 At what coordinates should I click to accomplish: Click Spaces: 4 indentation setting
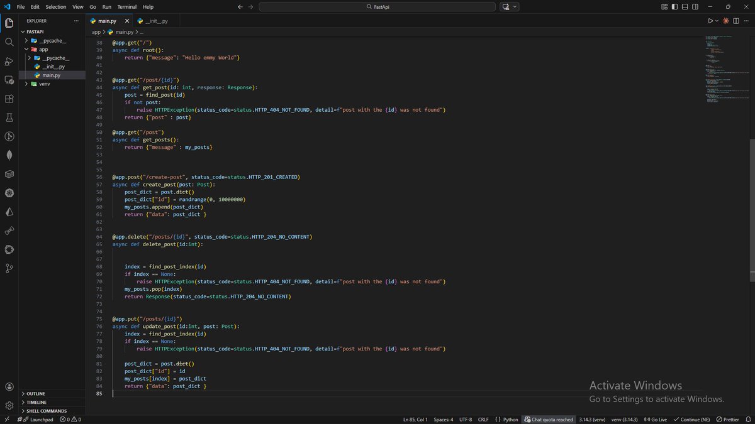point(443,420)
